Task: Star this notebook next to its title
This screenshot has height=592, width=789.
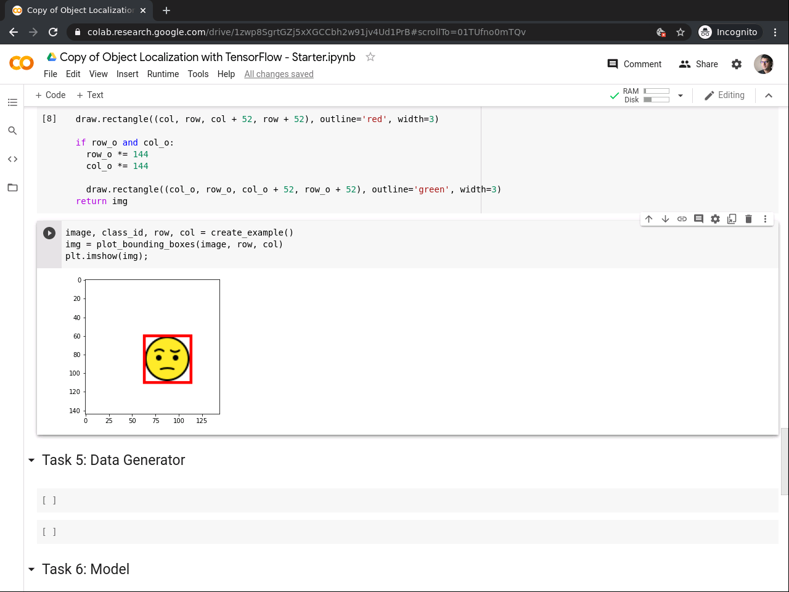Action: [x=370, y=57]
